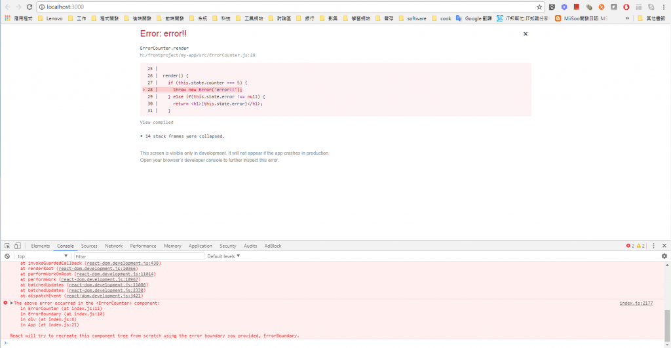671x348 pixels.
Task: Open react-dom.development.js:3421 link
Action: (x=104, y=296)
